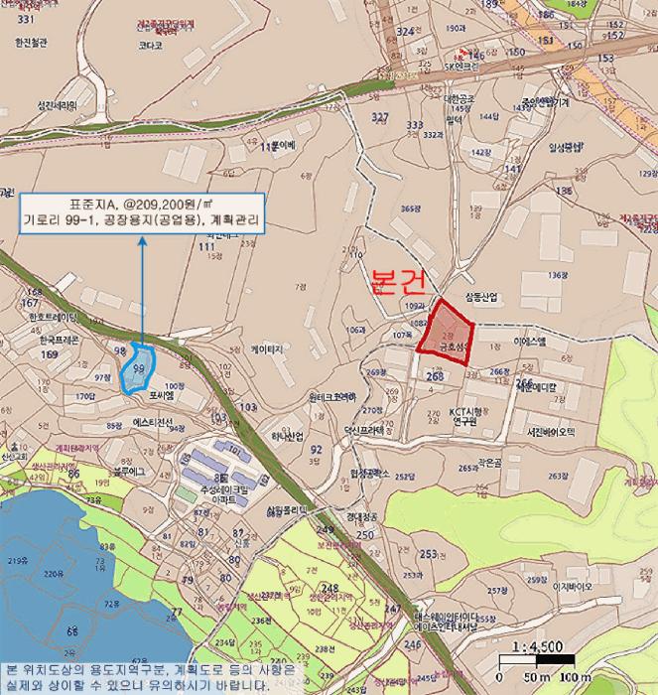Click the 서진바이오텍 label
This screenshot has width=658, height=695.
pos(551,431)
